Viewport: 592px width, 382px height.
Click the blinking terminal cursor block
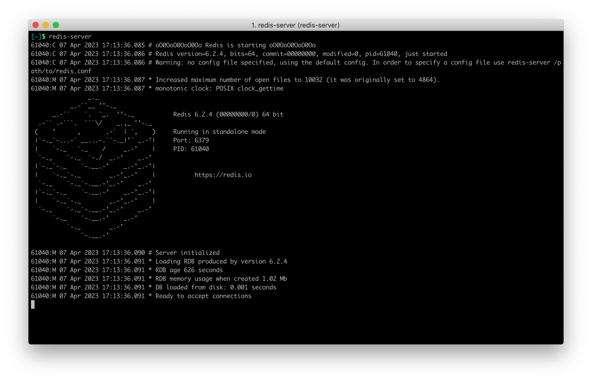[33, 304]
